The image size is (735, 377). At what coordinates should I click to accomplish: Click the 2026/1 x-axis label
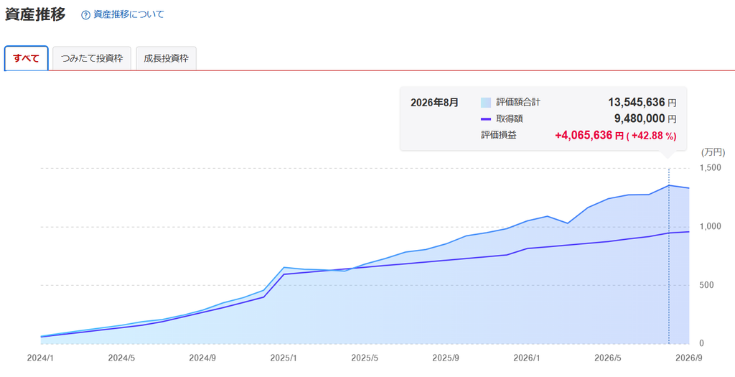tap(527, 358)
